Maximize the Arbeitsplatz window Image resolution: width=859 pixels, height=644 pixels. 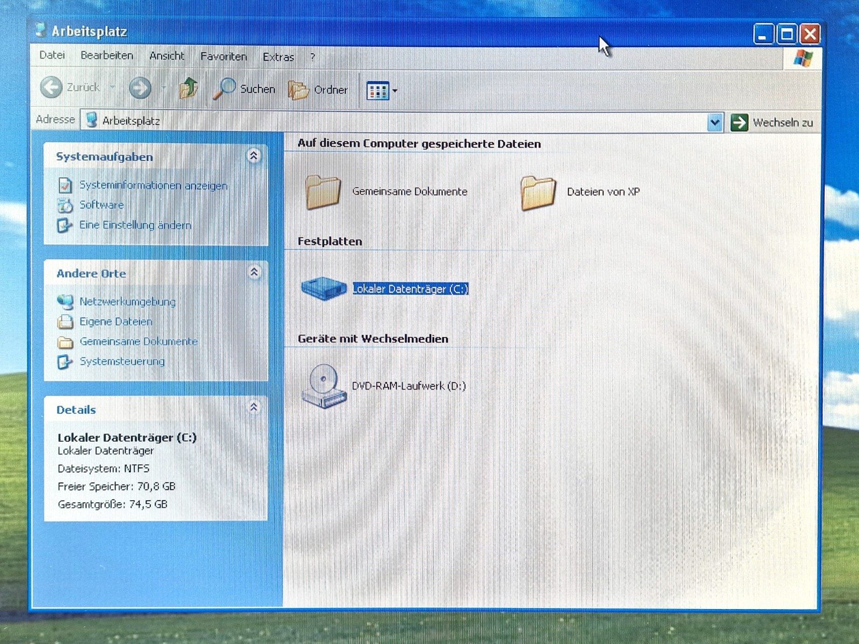click(x=787, y=34)
